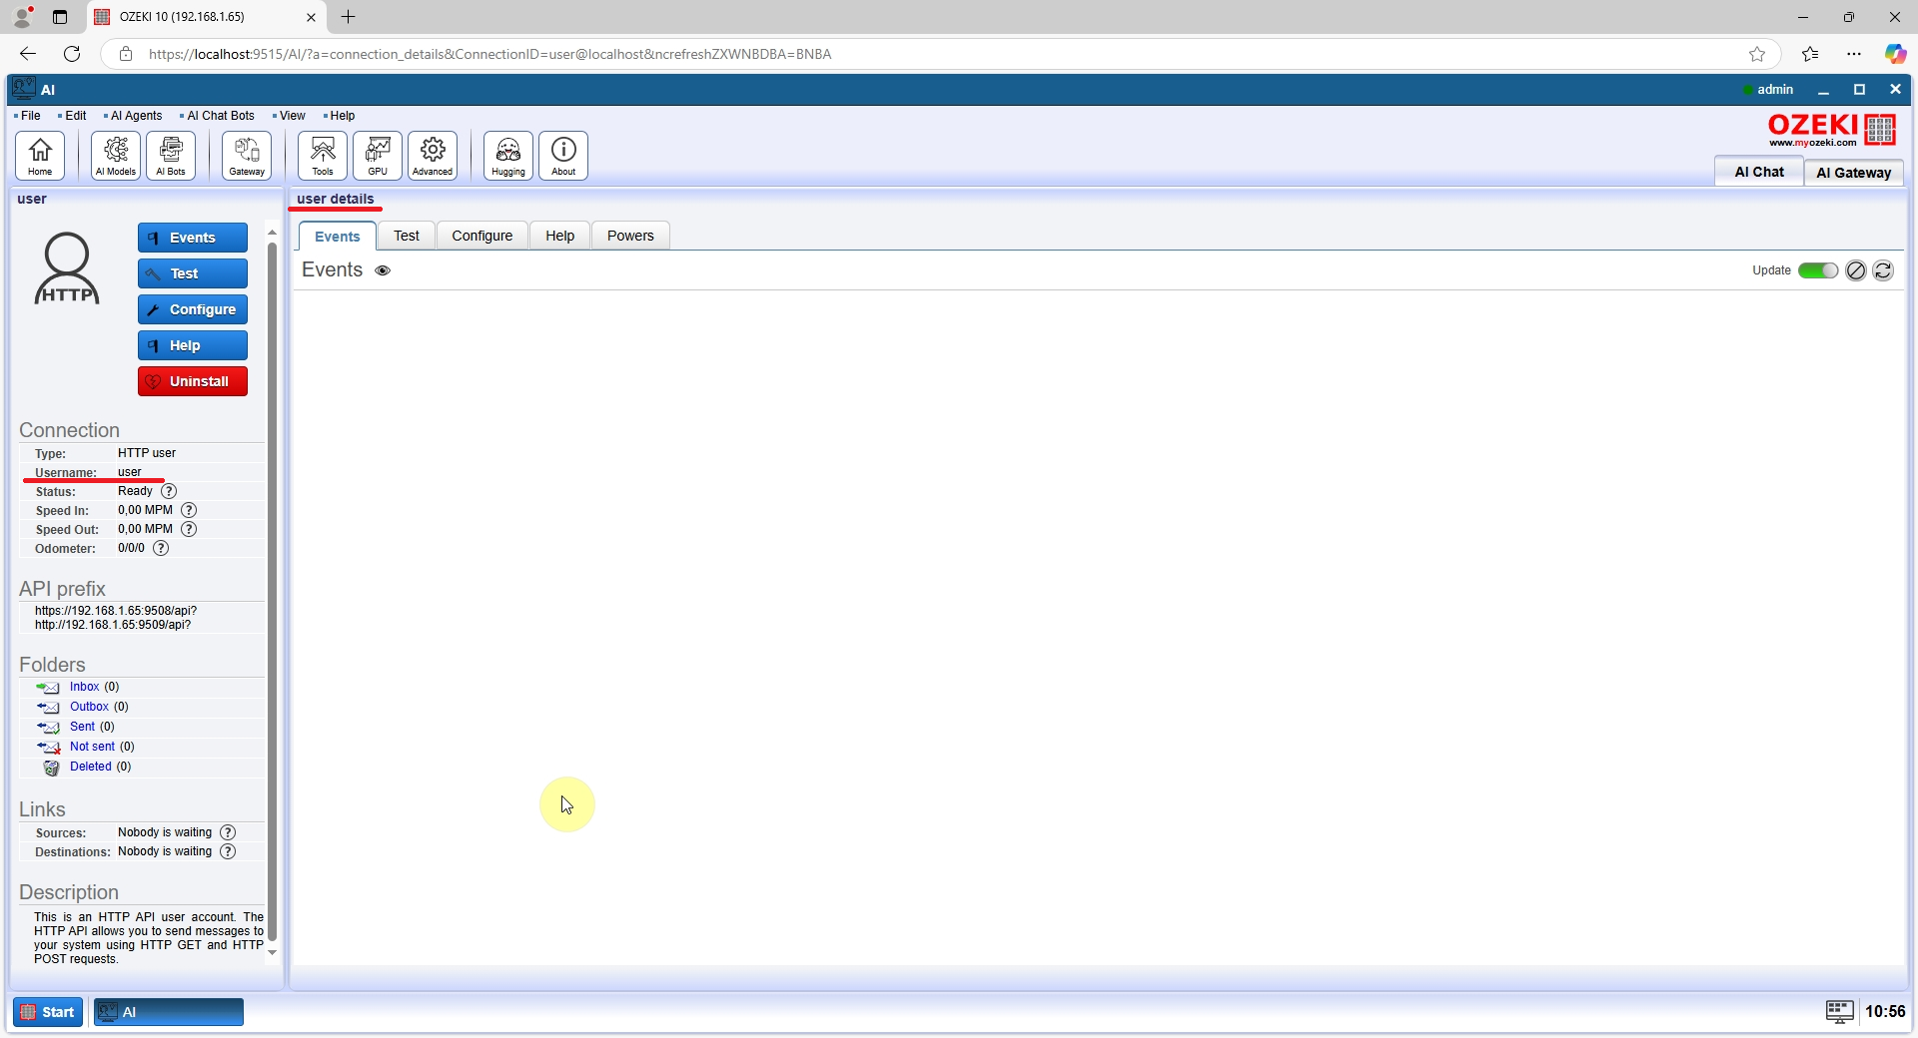
Task: Click the Sources help question mark
Action: tap(228, 832)
